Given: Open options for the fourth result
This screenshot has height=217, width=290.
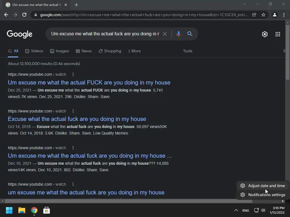Looking at the screenshot, I should (x=73, y=184).
